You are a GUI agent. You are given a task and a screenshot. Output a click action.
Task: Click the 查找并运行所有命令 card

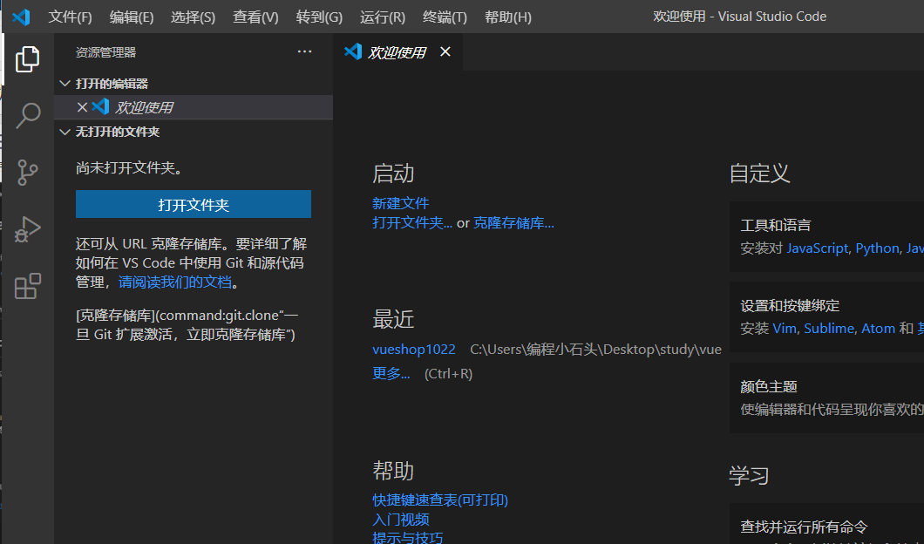(826, 523)
